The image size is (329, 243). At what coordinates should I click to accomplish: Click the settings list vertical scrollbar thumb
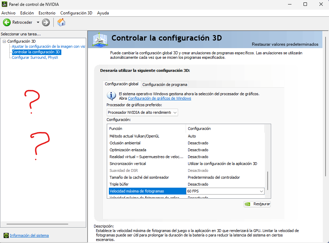coord(268,181)
